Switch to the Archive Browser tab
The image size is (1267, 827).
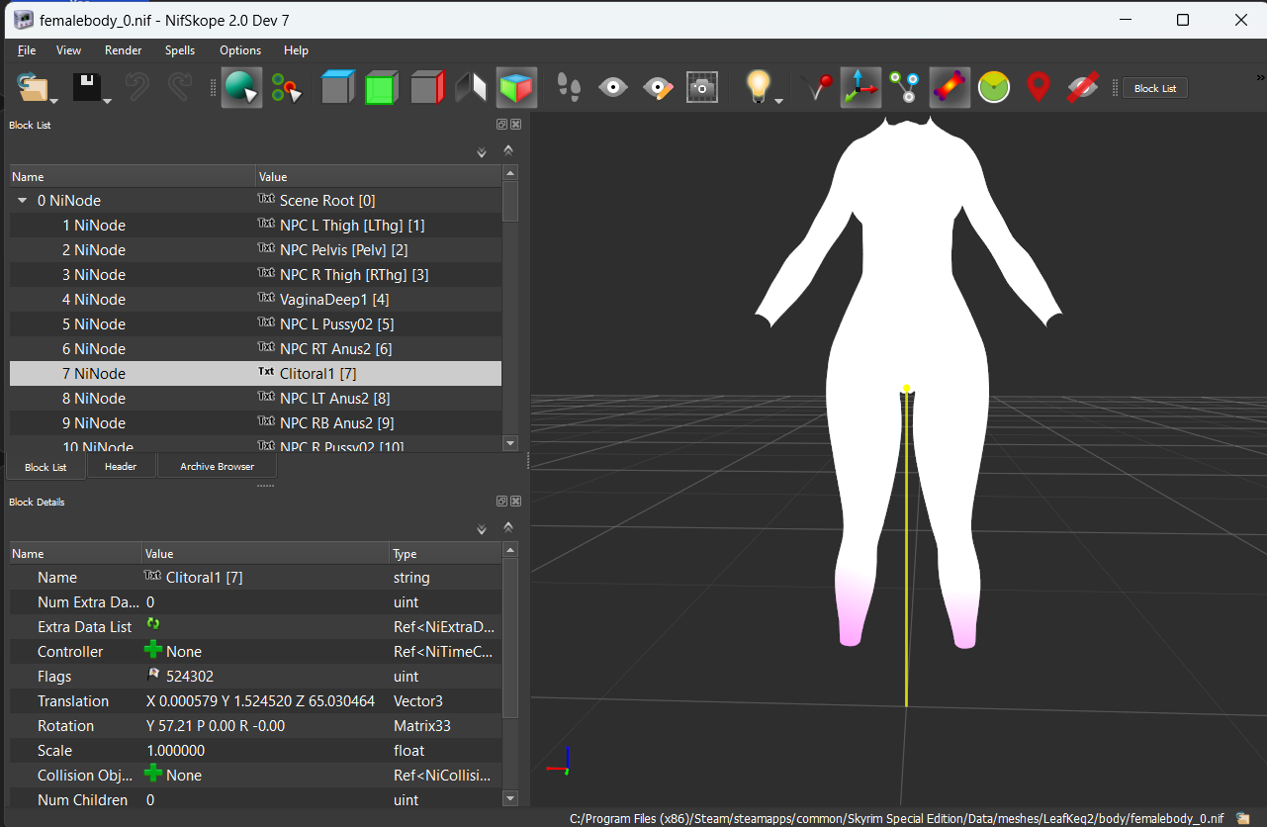[x=217, y=466]
